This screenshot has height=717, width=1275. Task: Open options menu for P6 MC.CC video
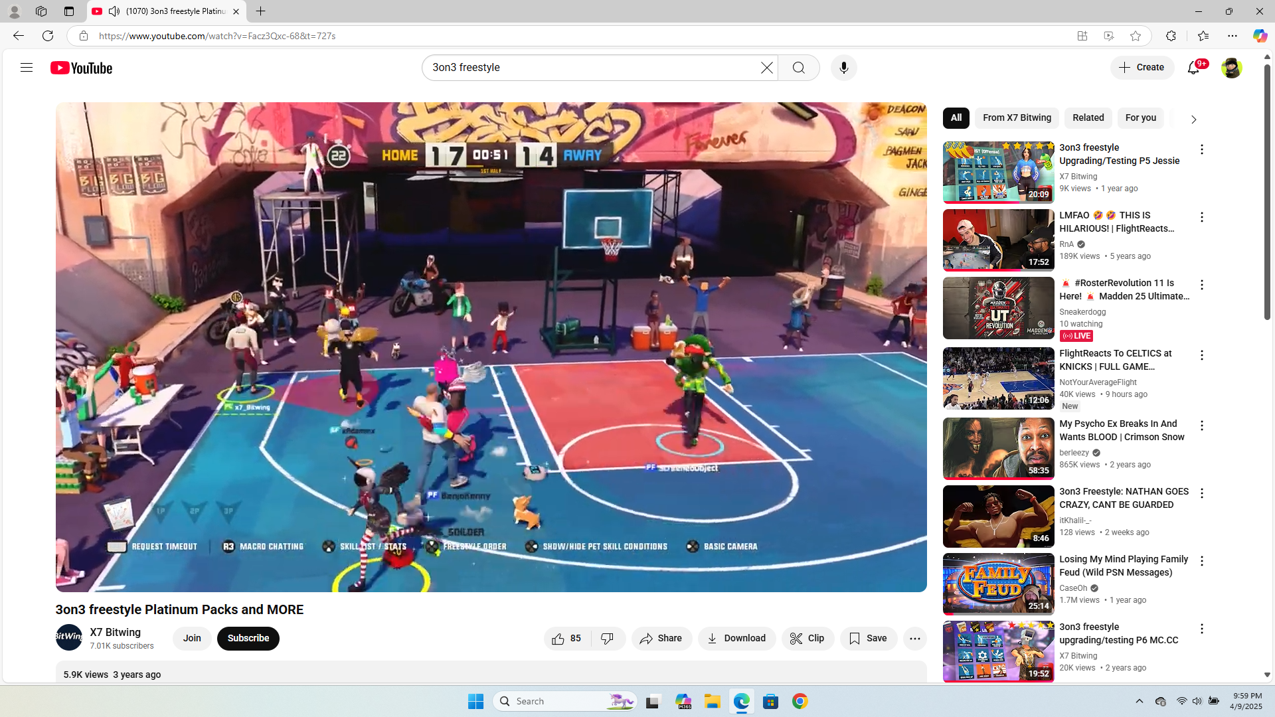pos(1202,629)
